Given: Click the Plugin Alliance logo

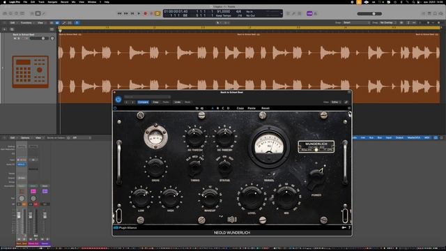Looking at the screenshot, I should tap(125, 228).
